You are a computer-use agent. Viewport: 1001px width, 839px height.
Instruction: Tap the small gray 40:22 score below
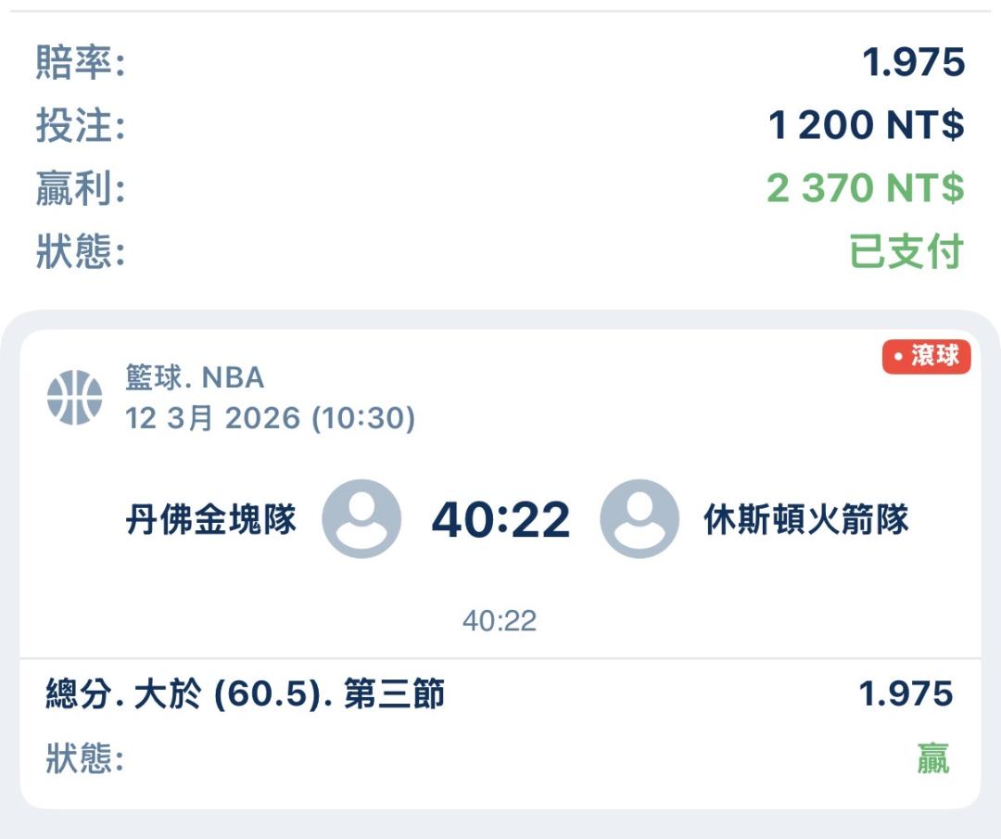pyautogui.click(x=500, y=620)
